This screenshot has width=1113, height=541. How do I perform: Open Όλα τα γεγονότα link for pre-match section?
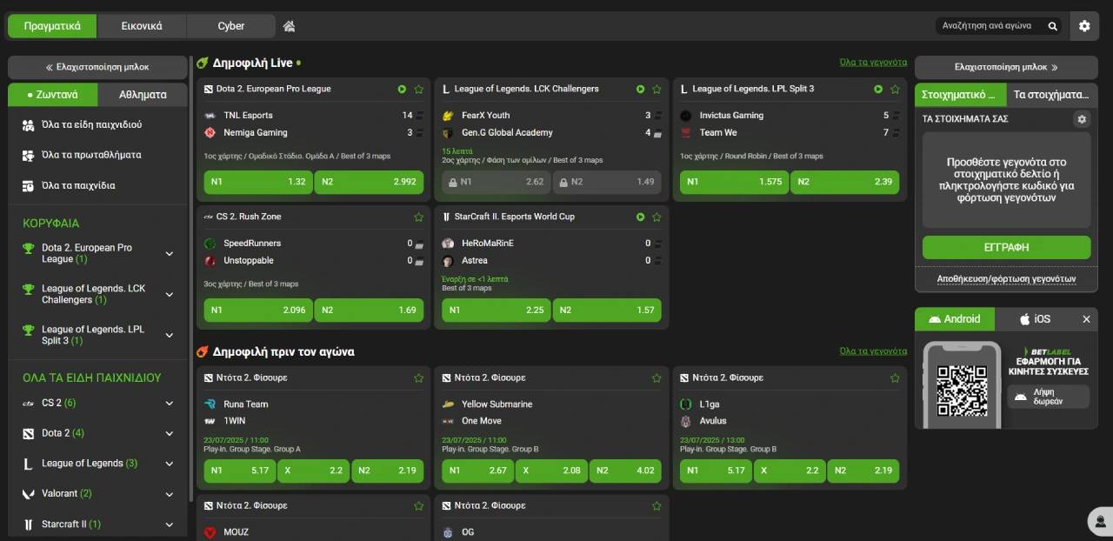pos(873,351)
